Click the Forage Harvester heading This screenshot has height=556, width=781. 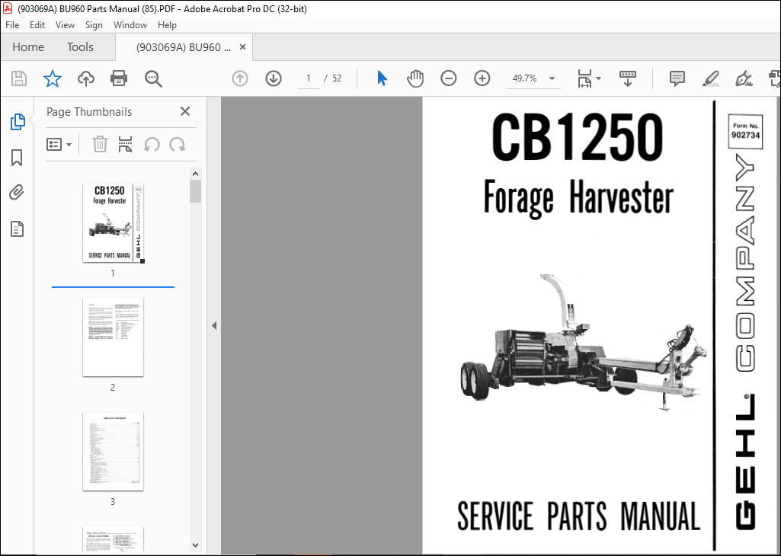click(x=578, y=199)
